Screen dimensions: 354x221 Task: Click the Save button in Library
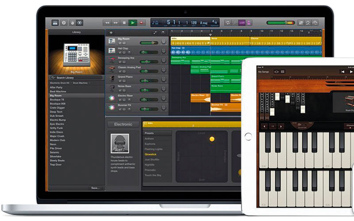pos(95,187)
